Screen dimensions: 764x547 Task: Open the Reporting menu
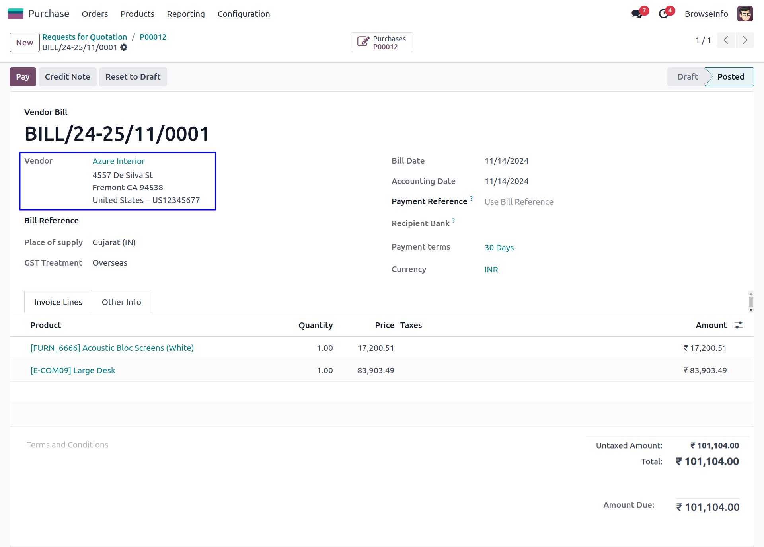tap(186, 14)
